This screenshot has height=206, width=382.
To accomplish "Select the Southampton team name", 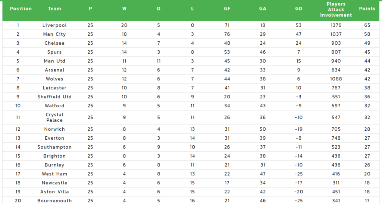I will [54, 147].
